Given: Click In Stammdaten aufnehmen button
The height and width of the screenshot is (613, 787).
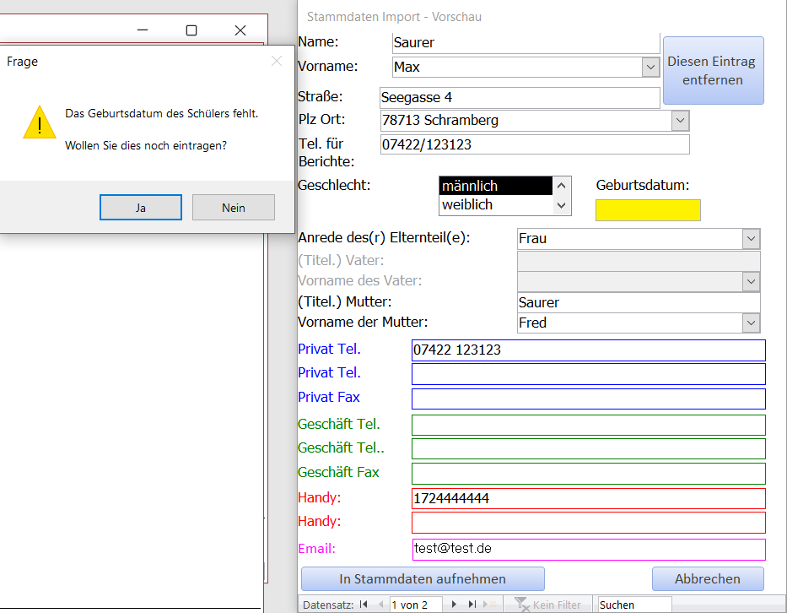Looking at the screenshot, I should point(423,579).
